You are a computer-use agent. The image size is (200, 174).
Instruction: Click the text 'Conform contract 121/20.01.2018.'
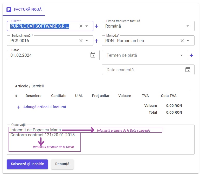[x=43, y=135]
